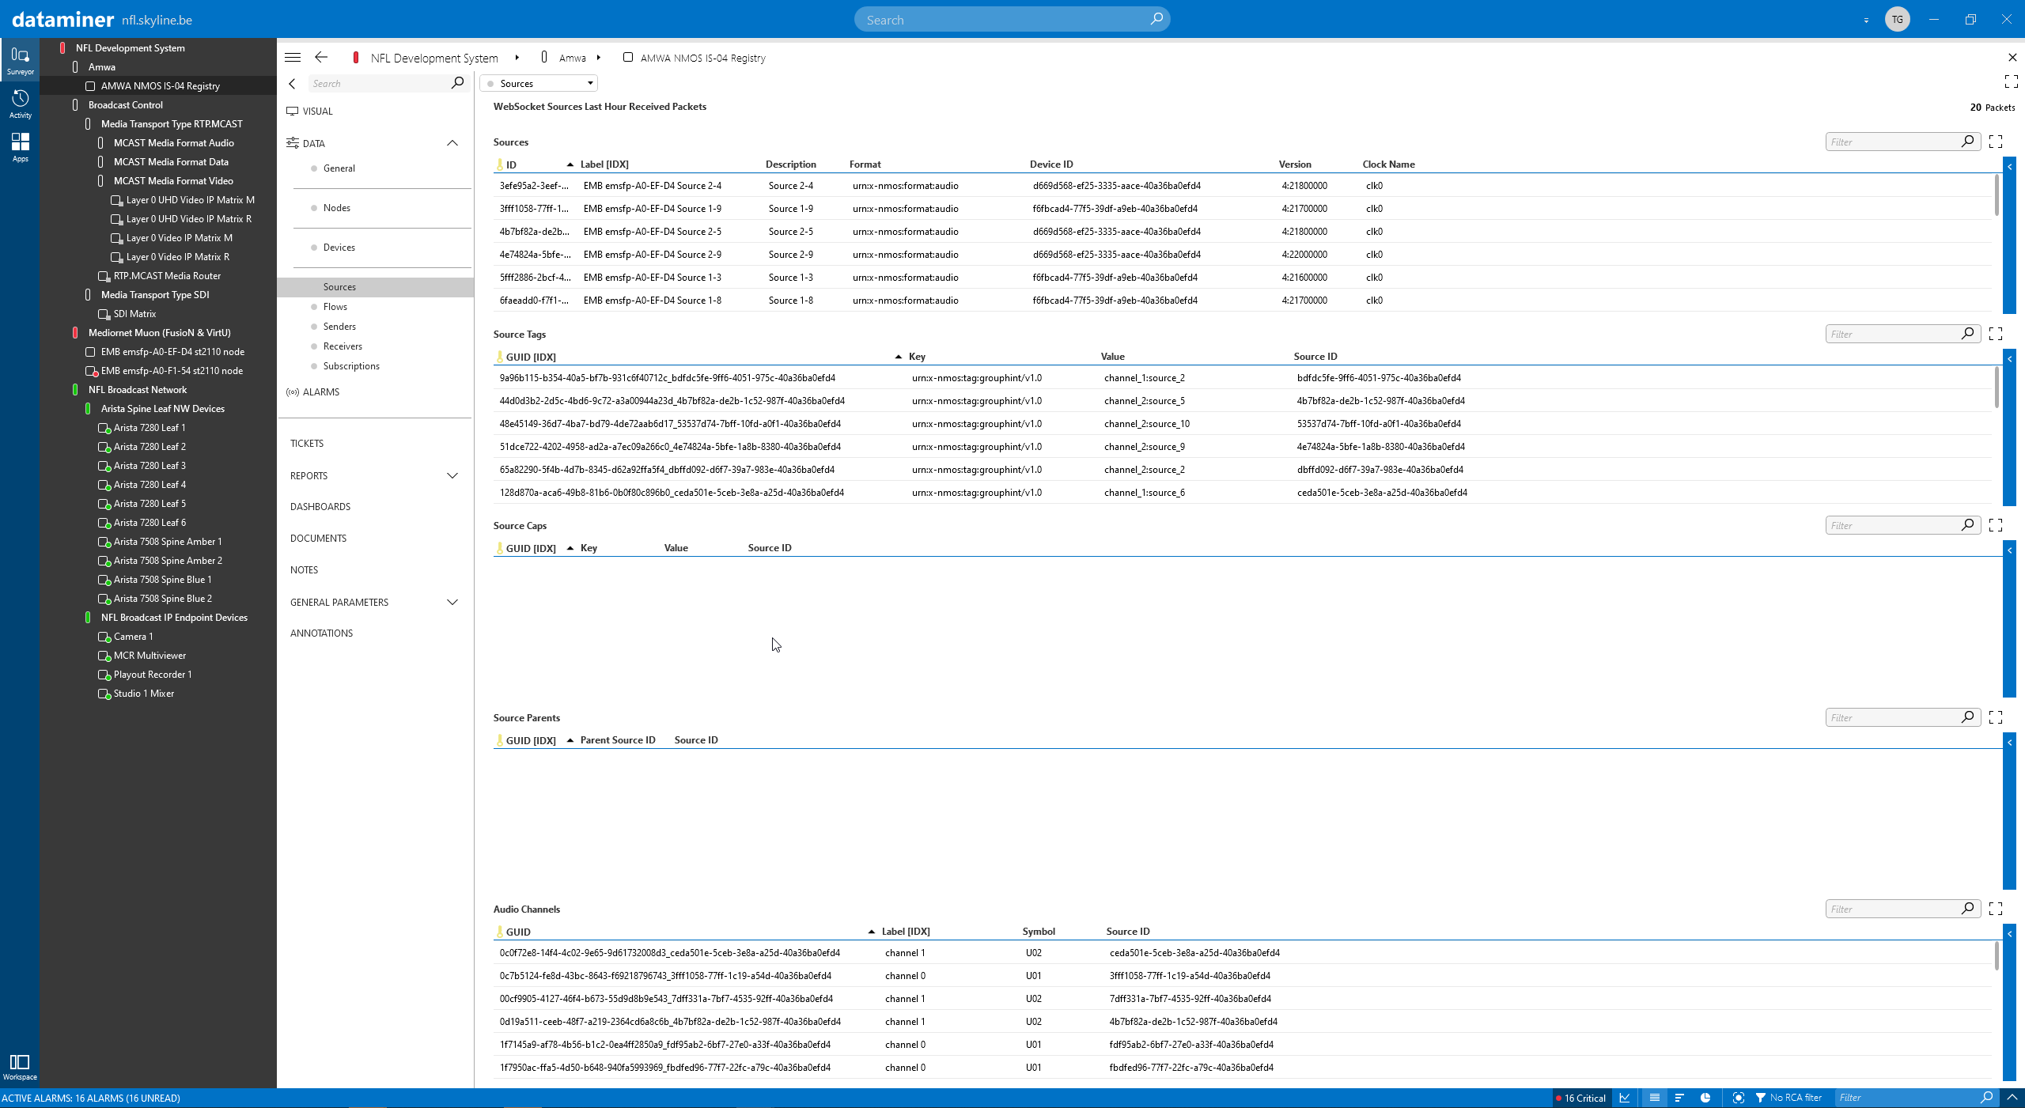Open the TG user avatar menu

coord(1897,19)
